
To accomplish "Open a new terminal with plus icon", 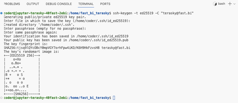I will (x=230, y=4).
